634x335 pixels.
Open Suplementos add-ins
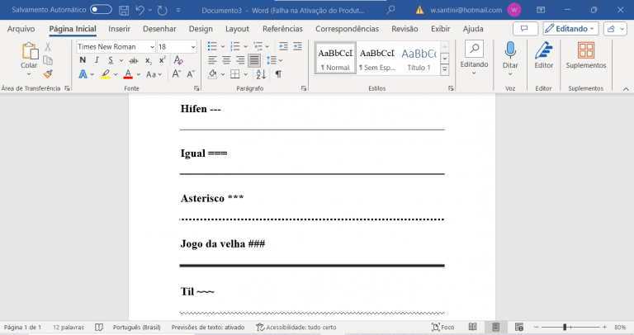point(585,55)
